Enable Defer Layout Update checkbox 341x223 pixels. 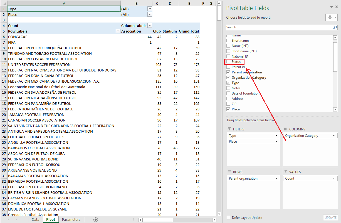pyautogui.click(x=229, y=218)
